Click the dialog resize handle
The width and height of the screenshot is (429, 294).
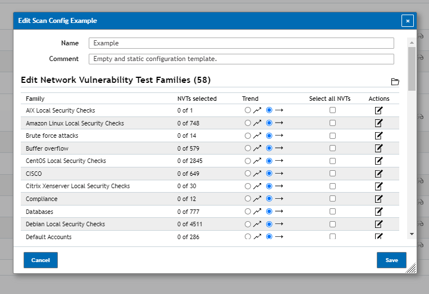(411, 268)
